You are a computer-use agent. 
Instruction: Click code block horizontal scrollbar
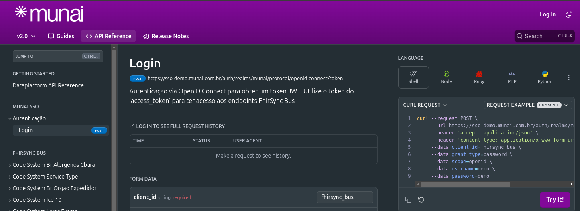click(x=466, y=185)
